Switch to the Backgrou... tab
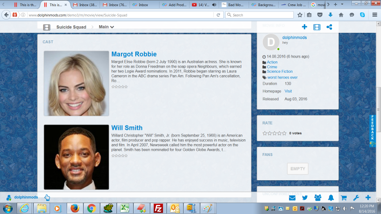 pyautogui.click(x=264, y=5)
